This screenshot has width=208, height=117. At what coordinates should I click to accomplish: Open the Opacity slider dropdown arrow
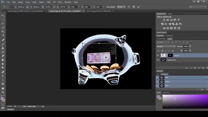click(190, 46)
